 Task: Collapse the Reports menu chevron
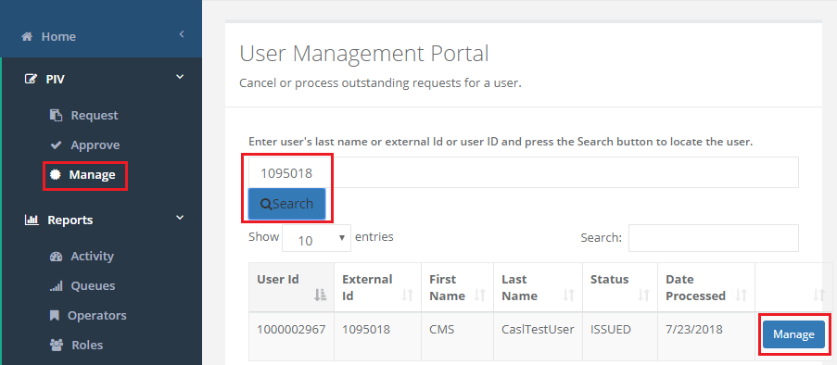coord(181,218)
